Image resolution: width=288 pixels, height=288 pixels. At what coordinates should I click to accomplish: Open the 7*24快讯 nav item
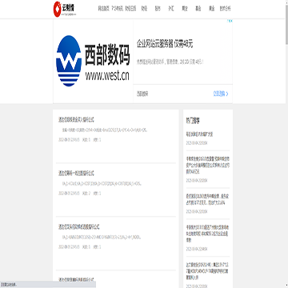pos(118,9)
